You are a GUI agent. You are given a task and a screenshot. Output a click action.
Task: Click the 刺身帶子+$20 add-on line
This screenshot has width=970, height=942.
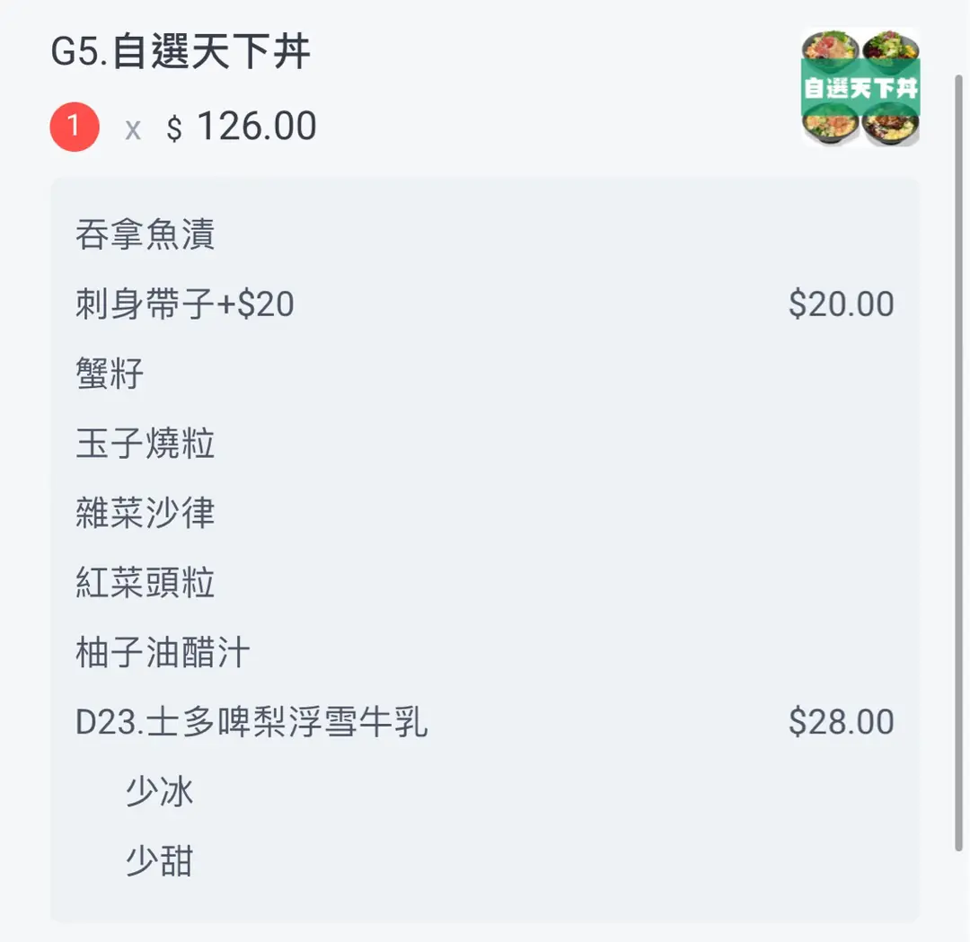(184, 305)
